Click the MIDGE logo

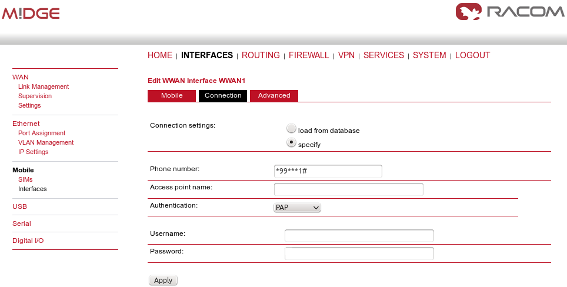[x=31, y=14]
